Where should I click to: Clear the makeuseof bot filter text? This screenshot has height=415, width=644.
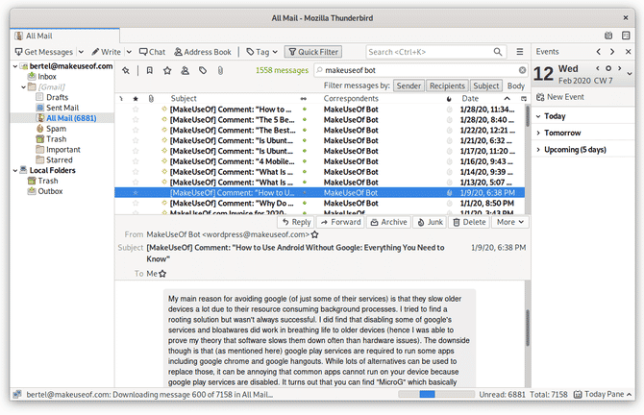(522, 70)
